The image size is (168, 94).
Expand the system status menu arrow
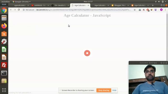166,2
